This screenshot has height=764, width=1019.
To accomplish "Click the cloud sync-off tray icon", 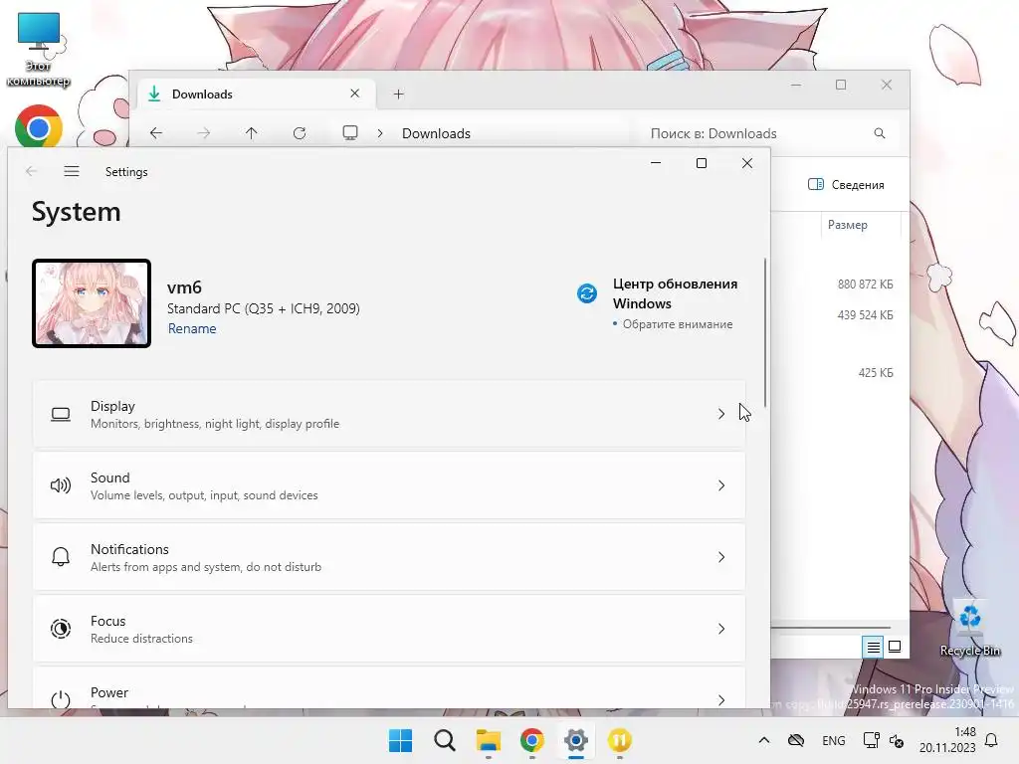I will pyautogui.click(x=796, y=740).
